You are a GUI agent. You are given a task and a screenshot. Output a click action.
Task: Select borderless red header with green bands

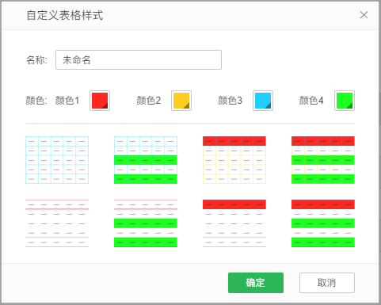point(323,223)
